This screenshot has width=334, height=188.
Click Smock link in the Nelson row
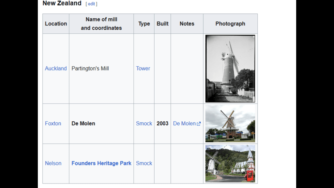click(144, 163)
